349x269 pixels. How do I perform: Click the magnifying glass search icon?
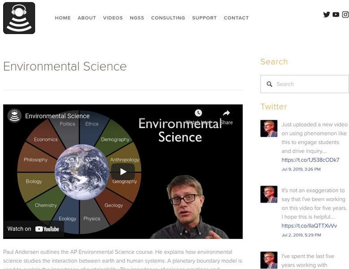click(x=270, y=84)
